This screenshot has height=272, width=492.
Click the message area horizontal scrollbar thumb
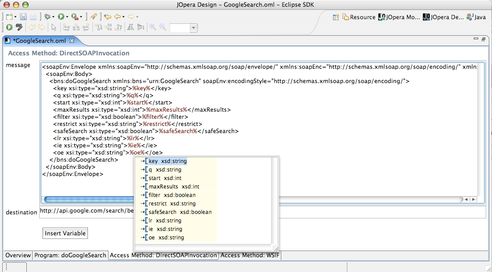[89, 199]
